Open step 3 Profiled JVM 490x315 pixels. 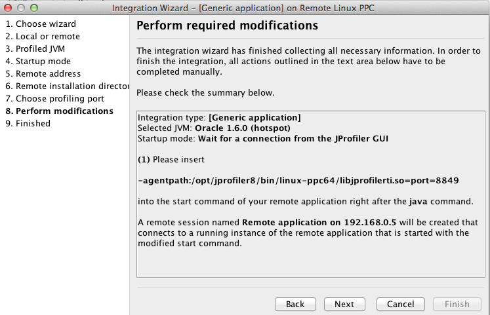(x=35, y=49)
